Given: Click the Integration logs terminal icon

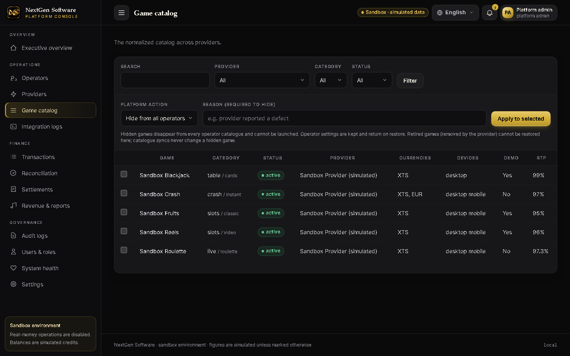Looking at the screenshot, I should click(x=13, y=127).
